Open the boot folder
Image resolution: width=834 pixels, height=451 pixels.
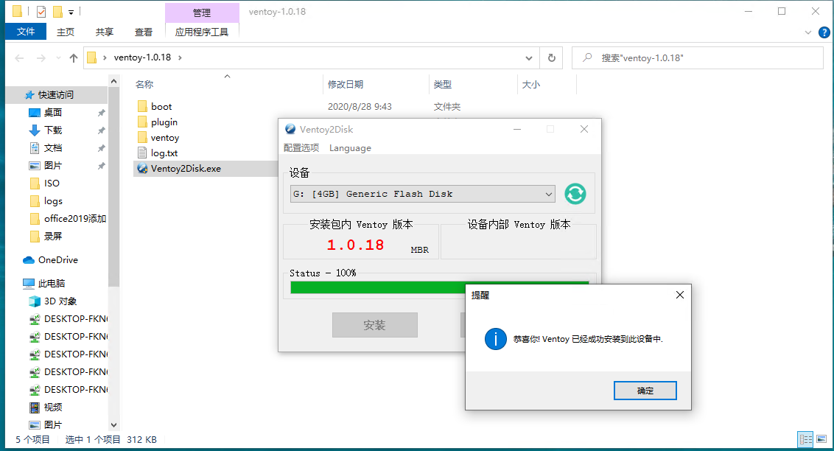coord(161,107)
